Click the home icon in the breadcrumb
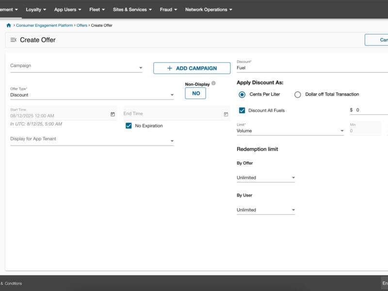388x291 pixels. (8, 25)
